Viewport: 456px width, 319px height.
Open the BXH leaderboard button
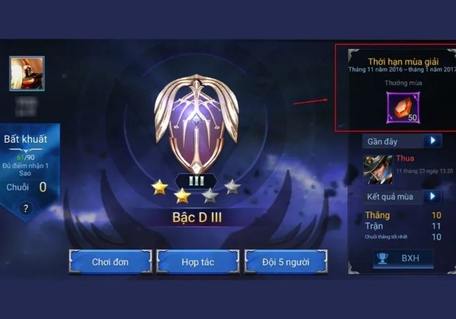coord(403,258)
